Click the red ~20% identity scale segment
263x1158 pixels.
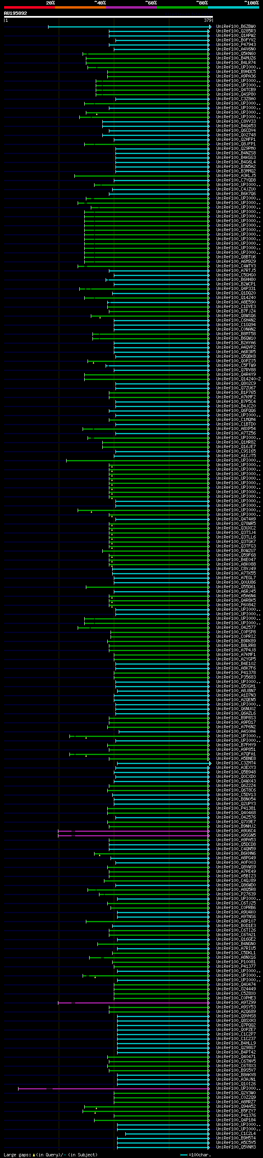point(29,8)
